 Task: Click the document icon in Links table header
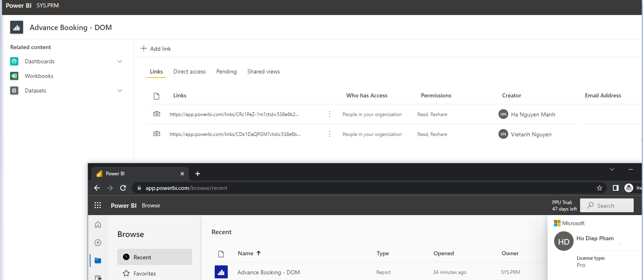[156, 96]
